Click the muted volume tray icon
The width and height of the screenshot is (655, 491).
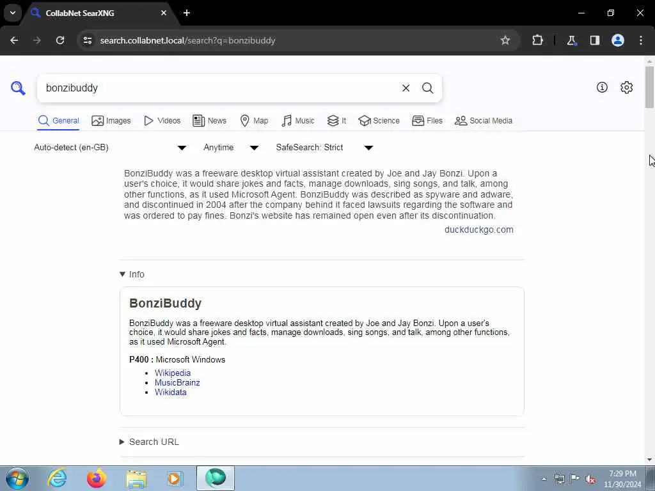click(590, 479)
